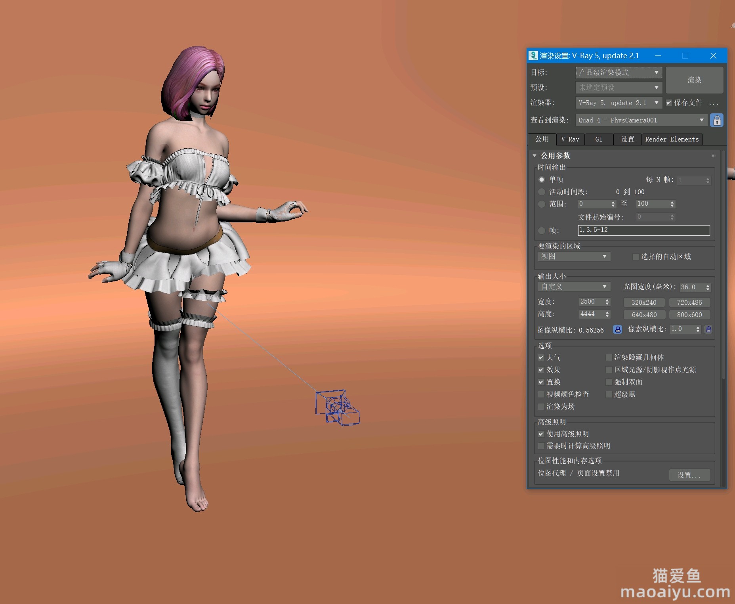Click the 光圈宽度 aperture width spinner arrows
Viewport: 735px width, 604px height.
click(708, 287)
